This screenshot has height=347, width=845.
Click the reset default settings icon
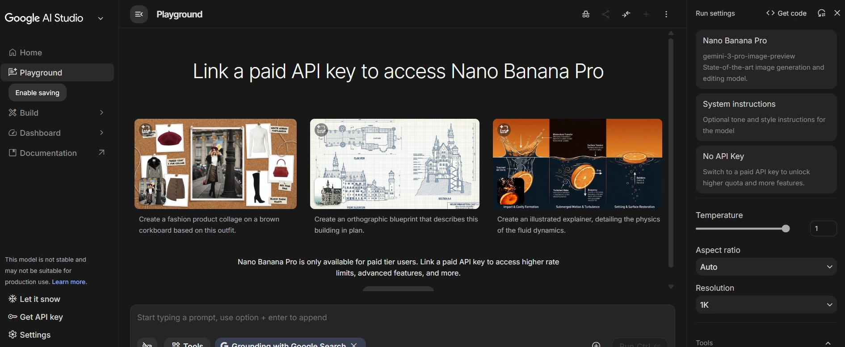tap(821, 13)
